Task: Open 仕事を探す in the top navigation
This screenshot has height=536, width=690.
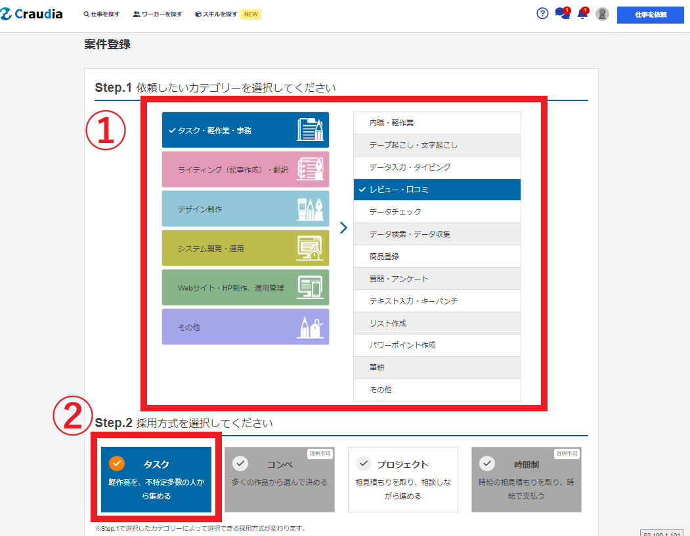Action: coord(102,14)
